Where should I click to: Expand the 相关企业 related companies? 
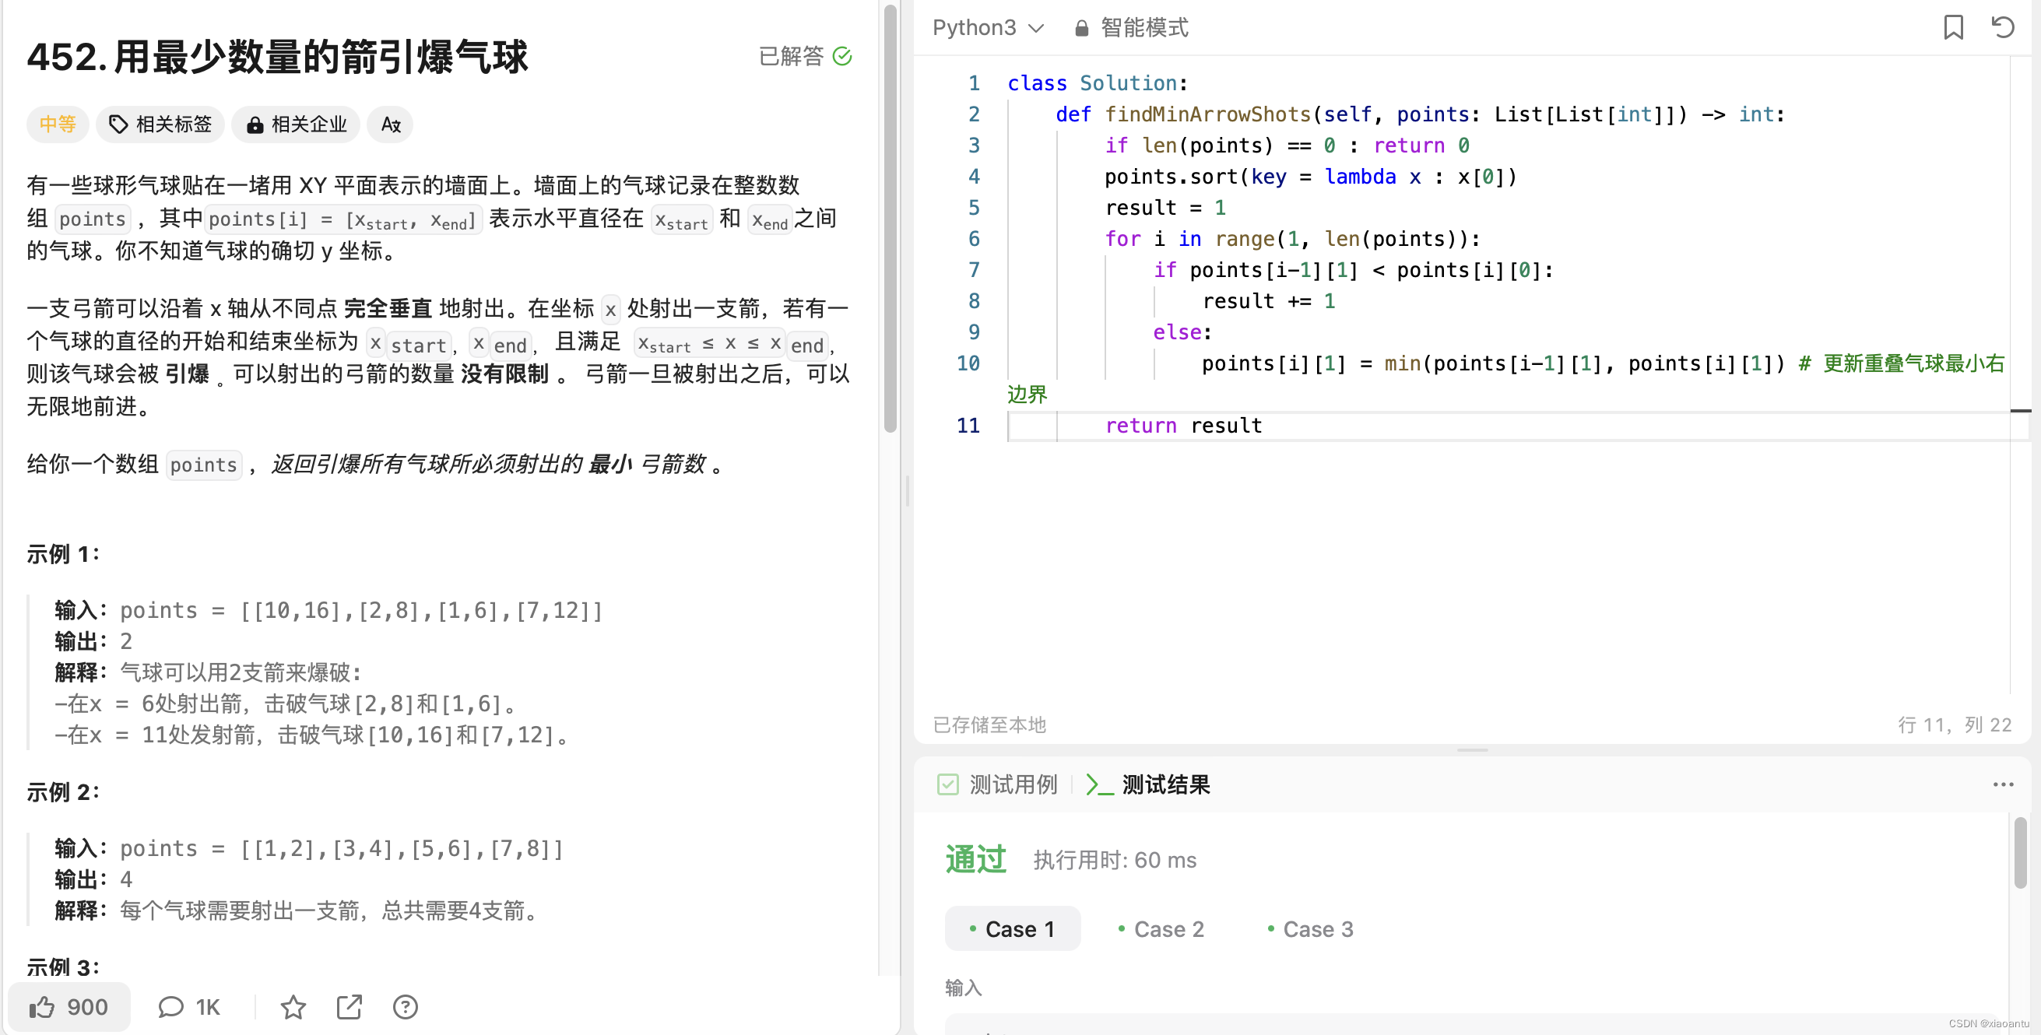(x=296, y=125)
